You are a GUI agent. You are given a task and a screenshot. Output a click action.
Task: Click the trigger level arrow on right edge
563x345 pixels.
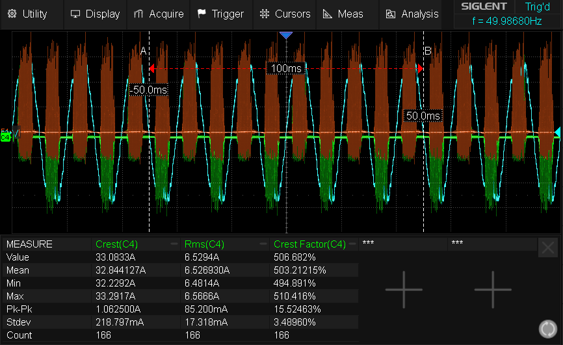coord(556,133)
